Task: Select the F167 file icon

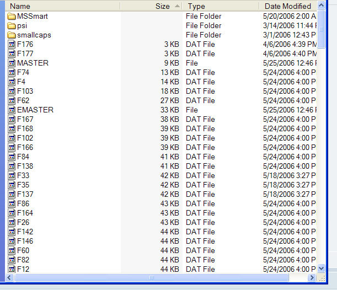Action: (12, 120)
